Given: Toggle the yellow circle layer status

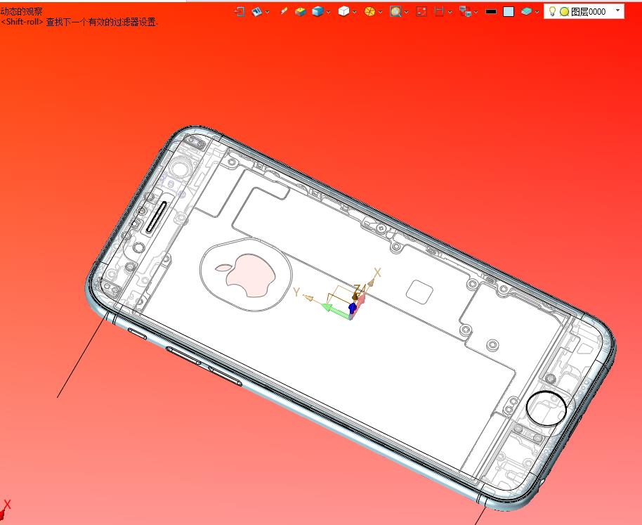Looking at the screenshot, I should coord(564,12).
